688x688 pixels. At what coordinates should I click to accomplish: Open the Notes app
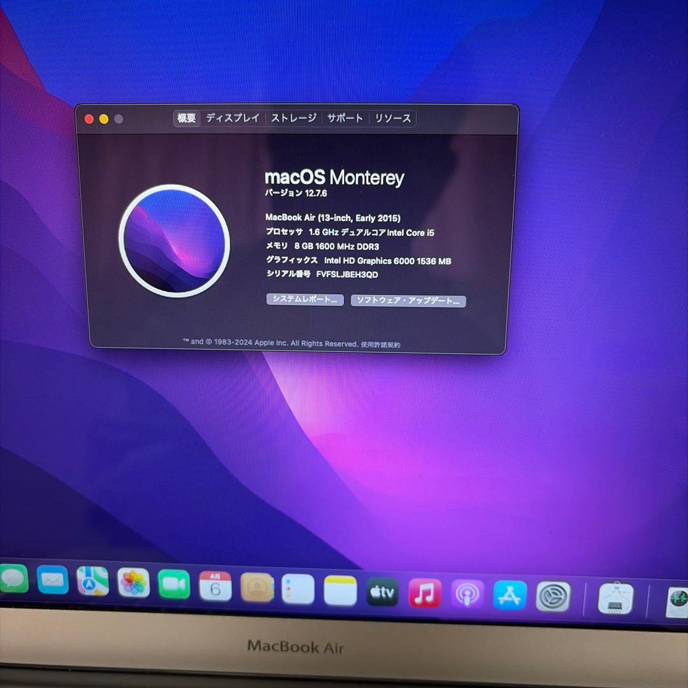tap(341, 590)
